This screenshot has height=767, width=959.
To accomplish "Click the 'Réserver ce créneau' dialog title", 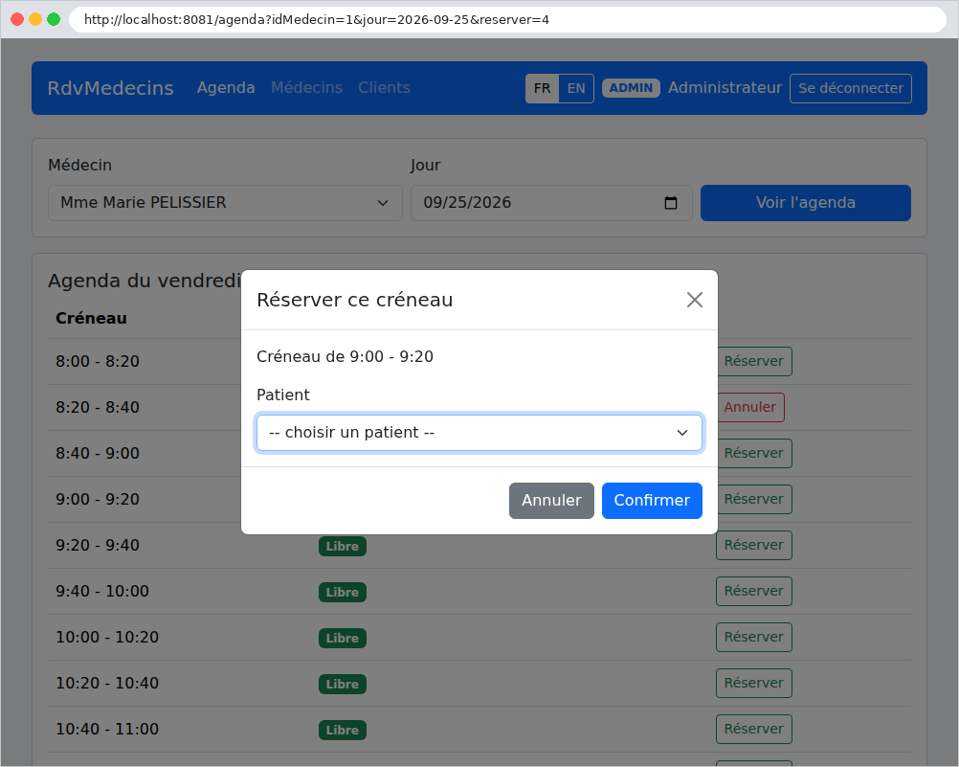I will coord(355,300).
